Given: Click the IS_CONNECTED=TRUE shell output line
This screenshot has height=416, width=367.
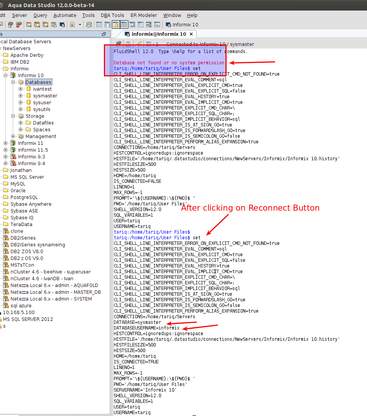Looking at the screenshot, I should coord(136,362).
